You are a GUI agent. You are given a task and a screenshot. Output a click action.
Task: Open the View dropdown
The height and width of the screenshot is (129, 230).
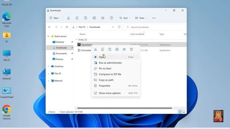click(141, 18)
